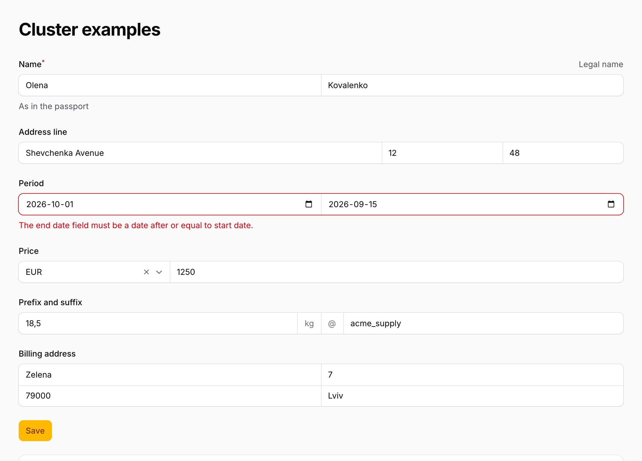The height and width of the screenshot is (461, 642).
Task: Click the billing postal code field 79000
Action: coord(170,396)
